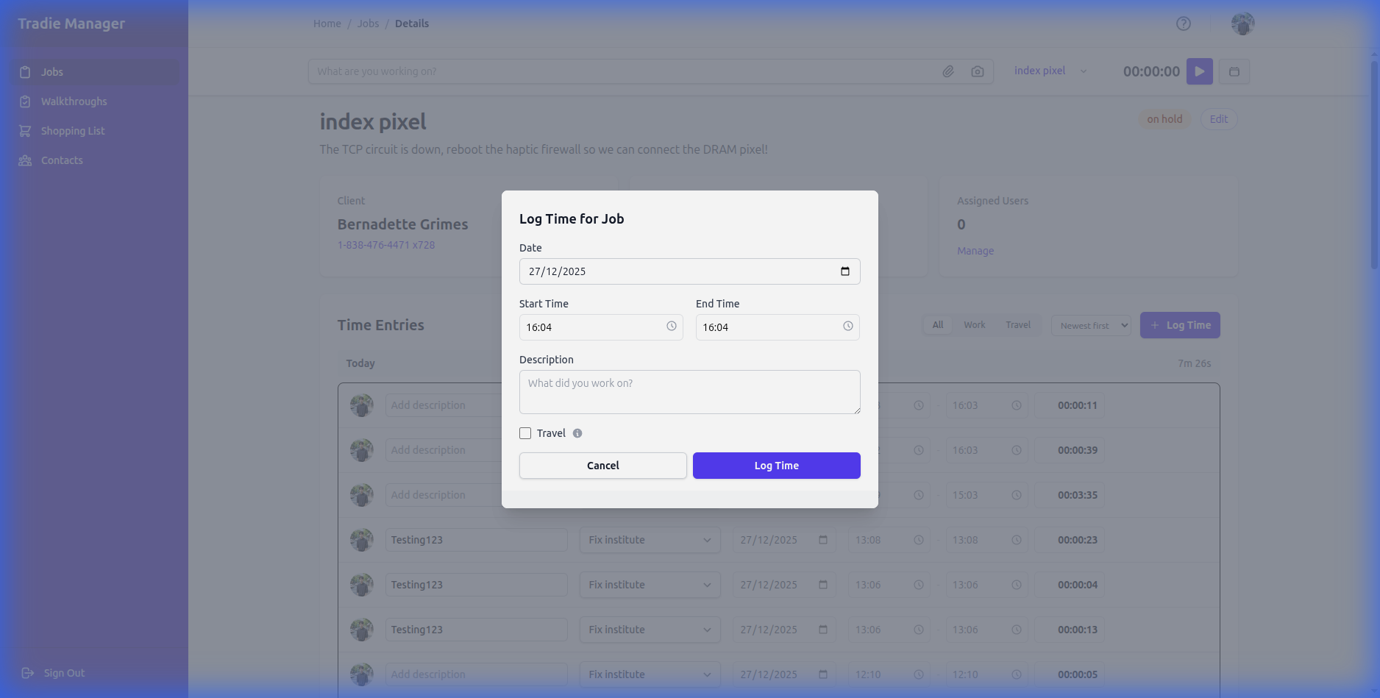Click the Contacts sidebar icon
1380x698 pixels.
coord(24,160)
